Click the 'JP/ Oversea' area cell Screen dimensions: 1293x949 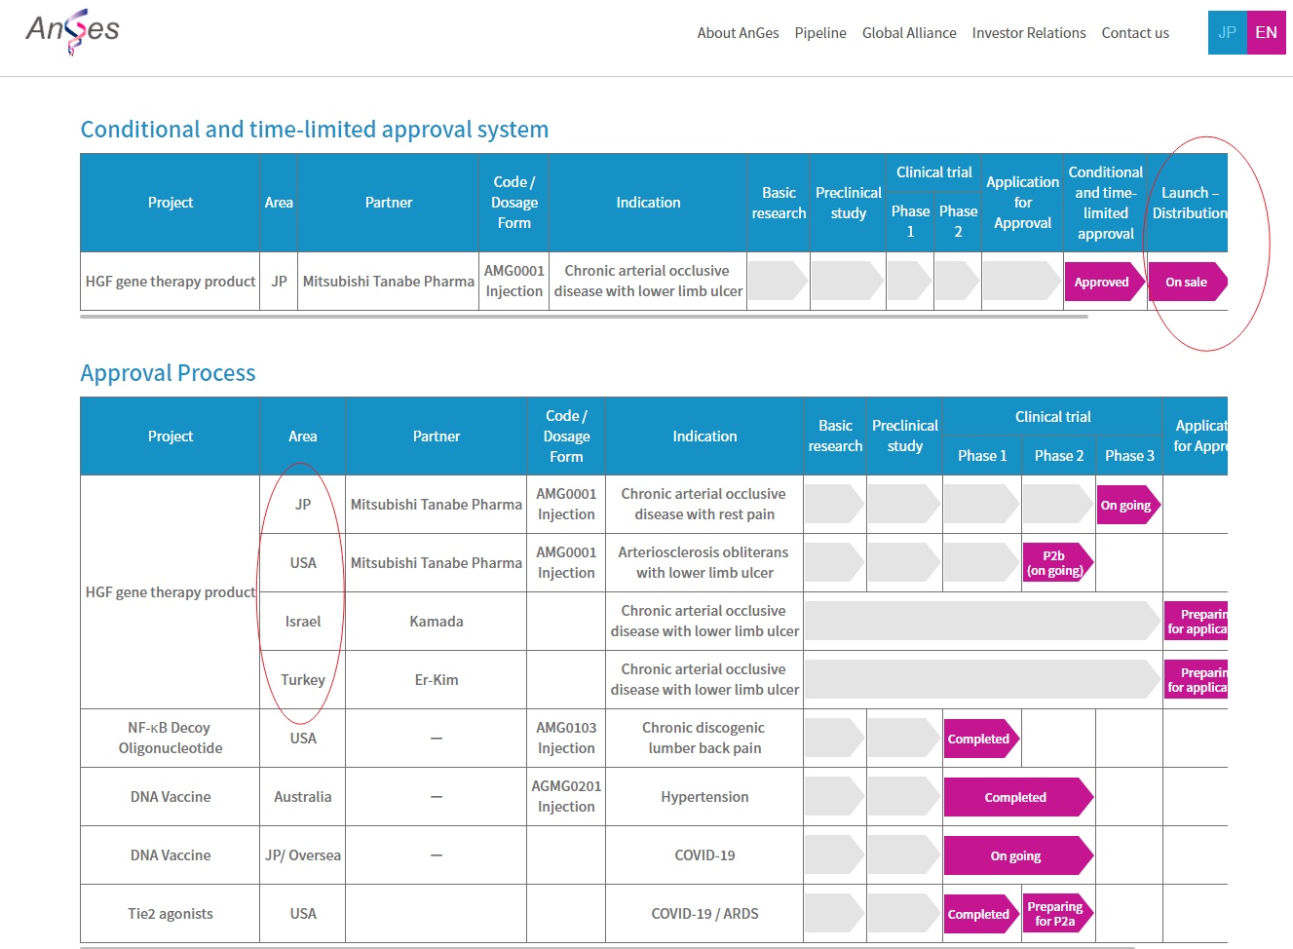point(303,855)
